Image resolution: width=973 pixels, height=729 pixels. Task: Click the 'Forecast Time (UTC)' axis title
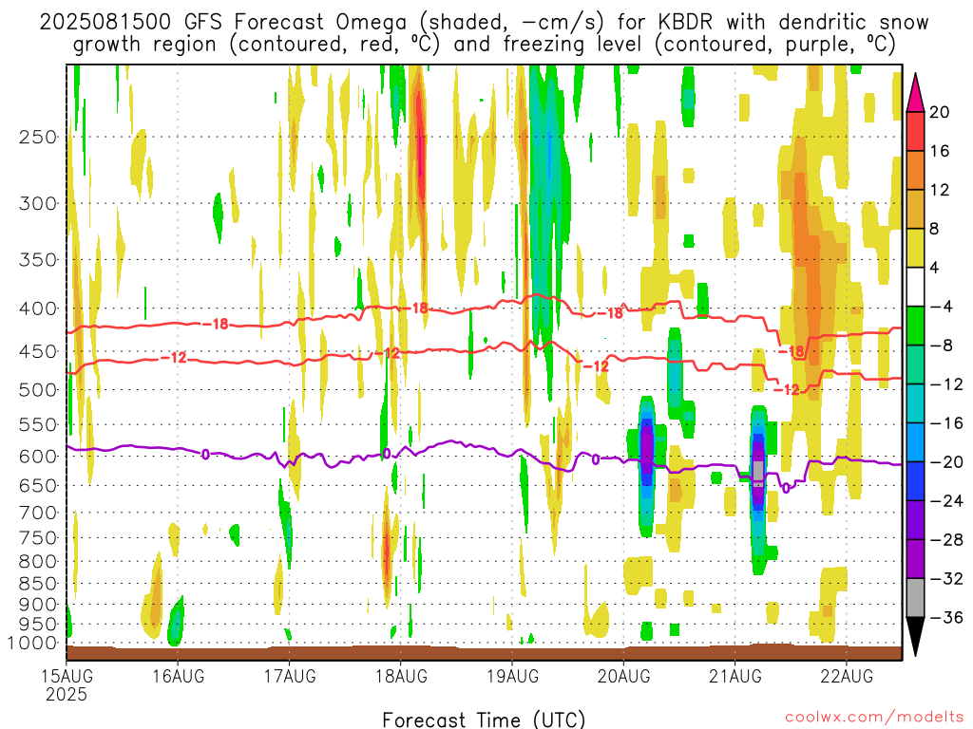click(484, 720)
